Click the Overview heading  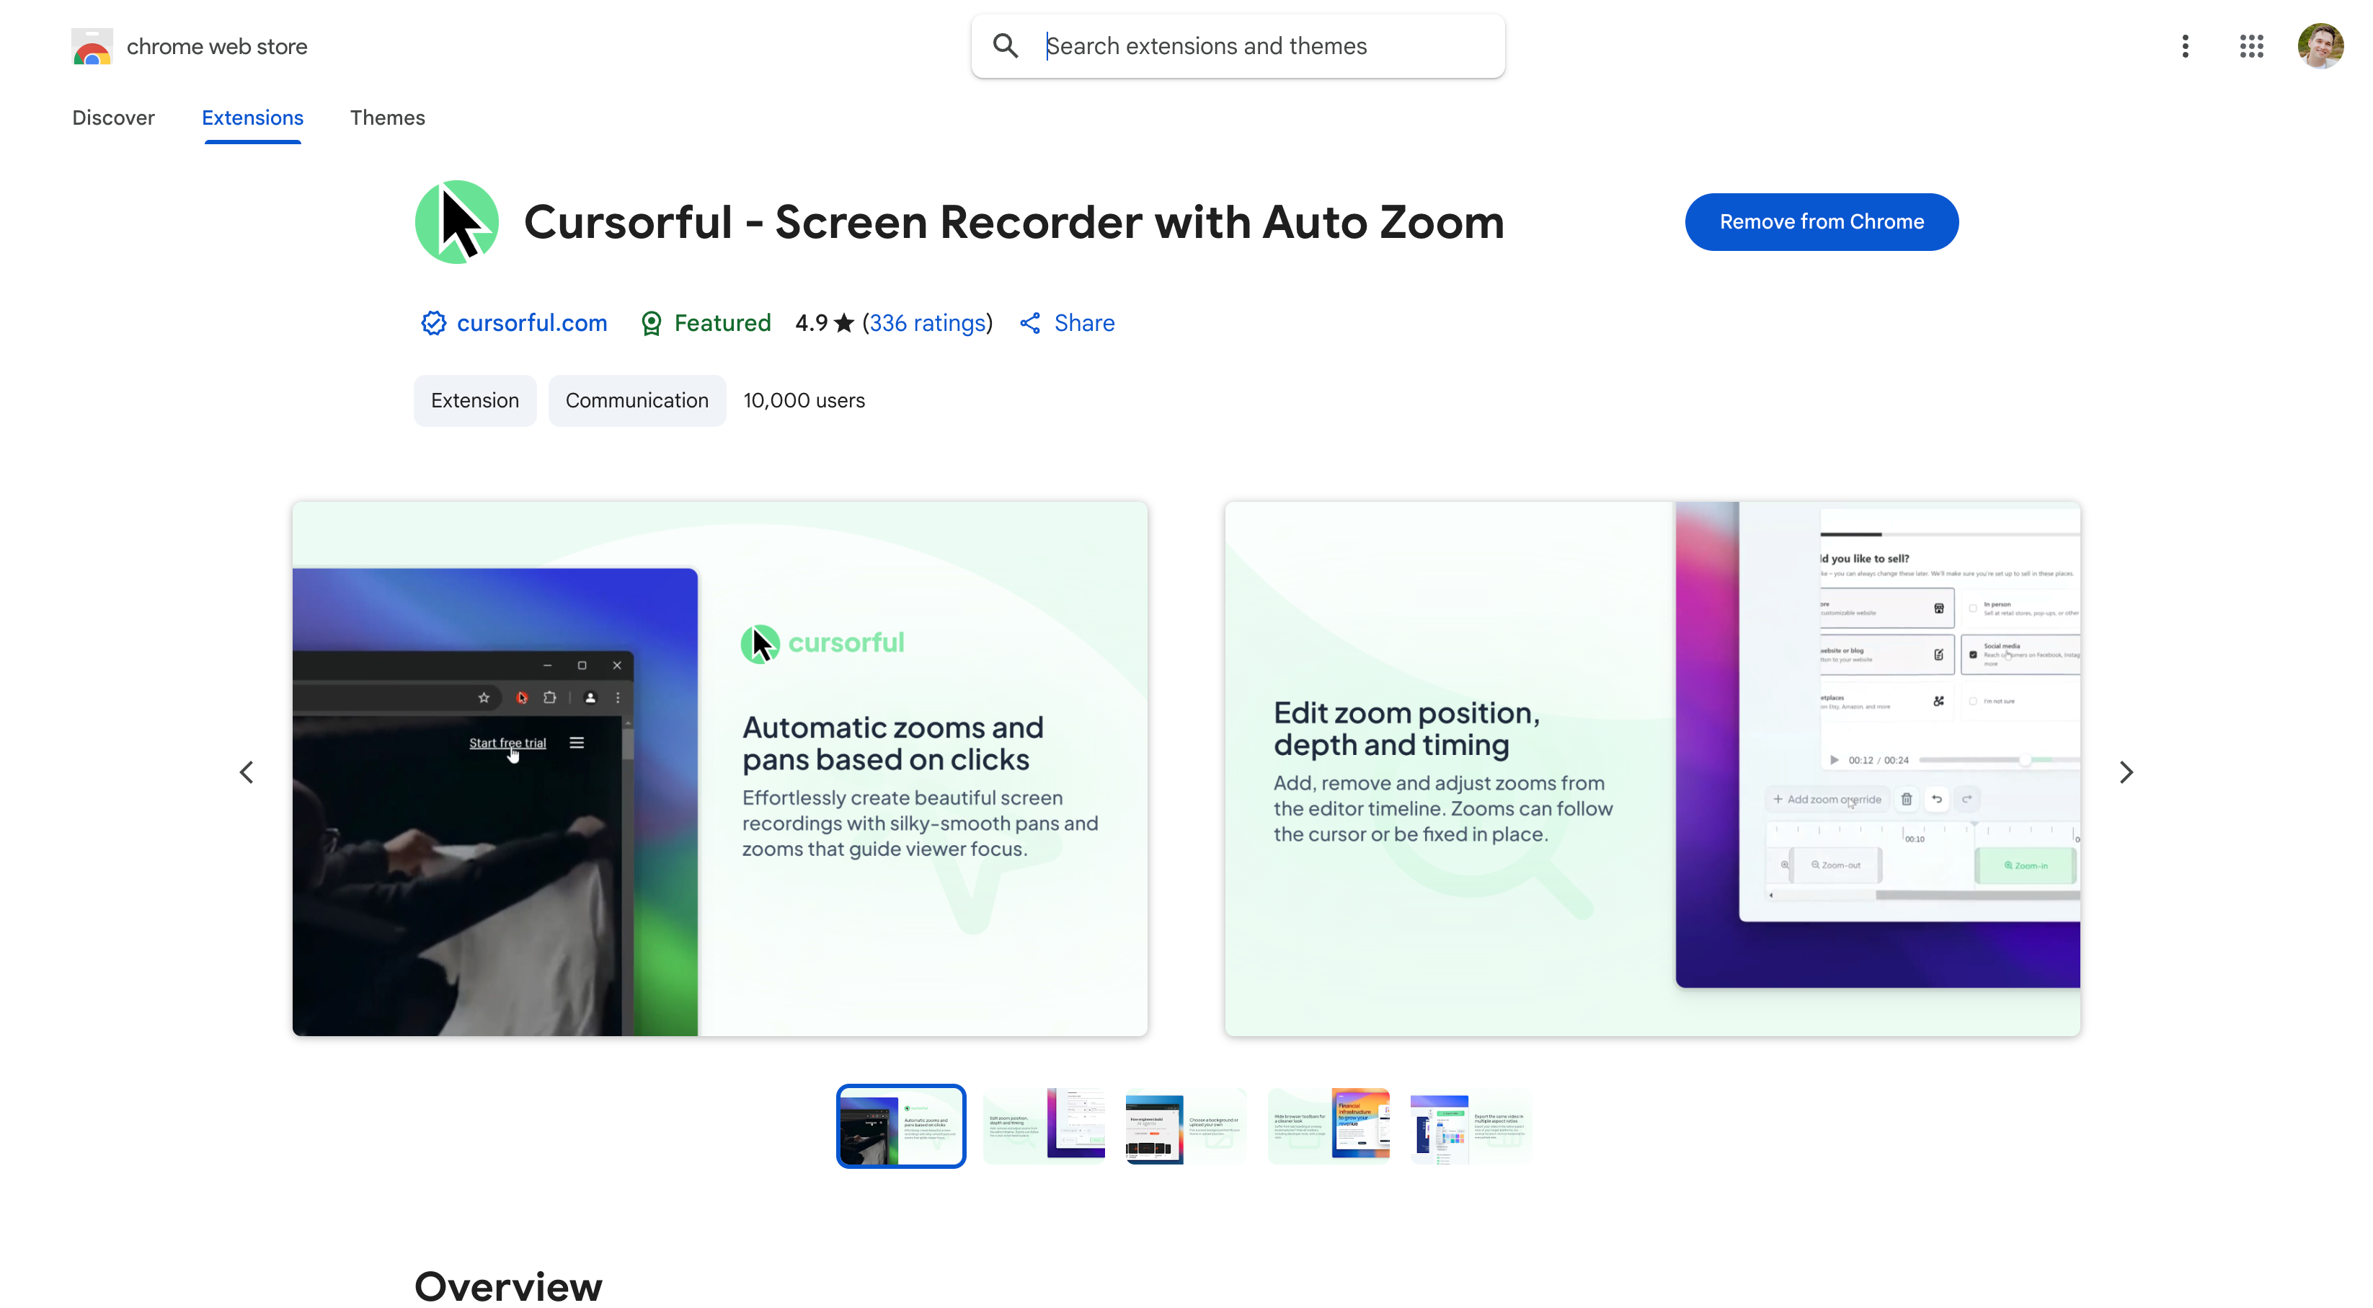508,1287
